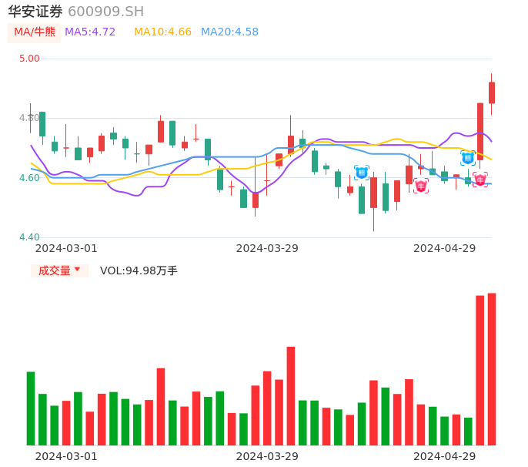Click the stock code 600909.SH
This screenshot has width=528, height=467.
pos(105,12)
